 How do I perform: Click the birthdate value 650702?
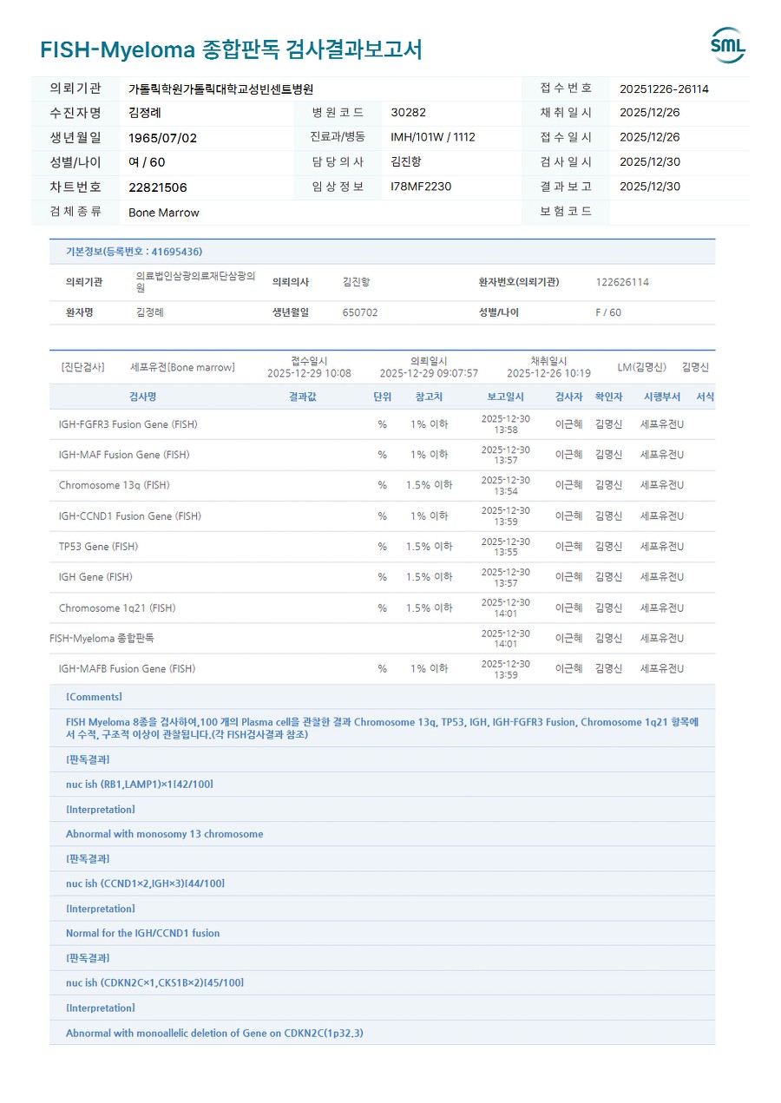[x=360, y=312]
